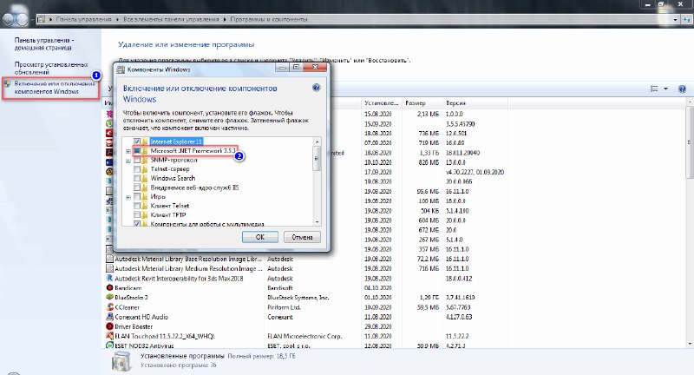Screen dimensions: 694x375
Task: Uncheck the Internet Explorer 11 checkbox
Action: pyautogui.click(x=137, y=141)
